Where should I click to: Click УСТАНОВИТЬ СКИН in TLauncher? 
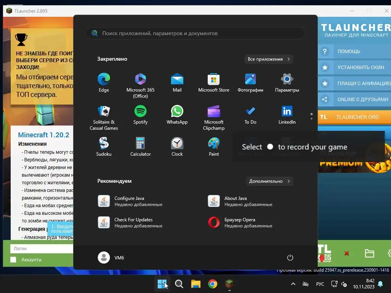click(354, 67)
